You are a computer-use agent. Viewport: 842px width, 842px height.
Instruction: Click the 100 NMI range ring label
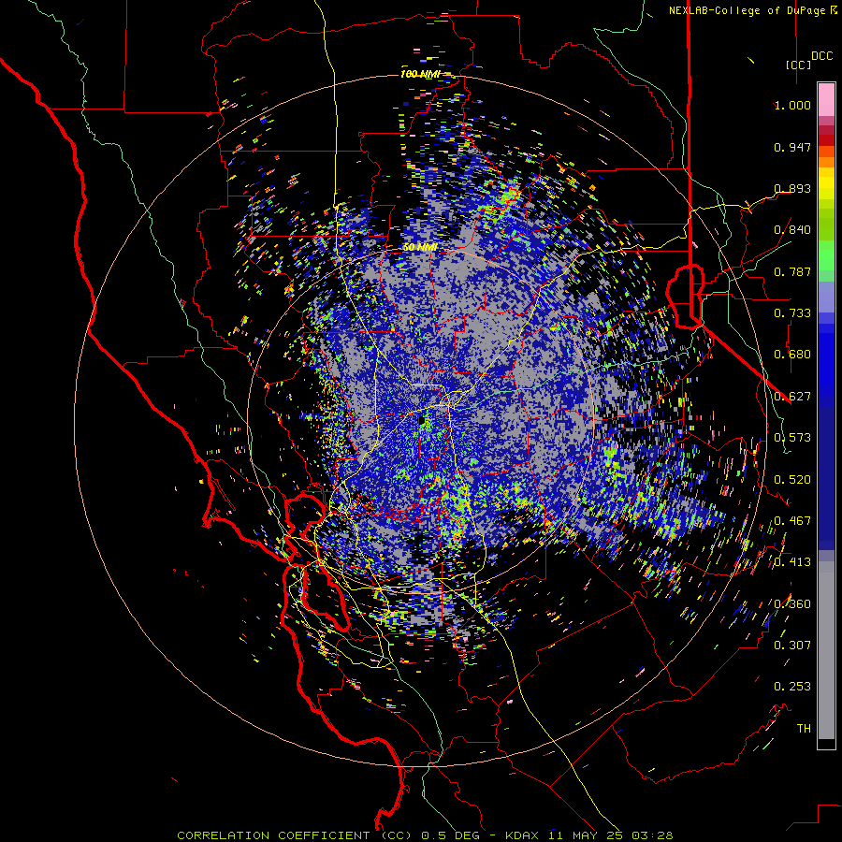[x=420, y=74]
